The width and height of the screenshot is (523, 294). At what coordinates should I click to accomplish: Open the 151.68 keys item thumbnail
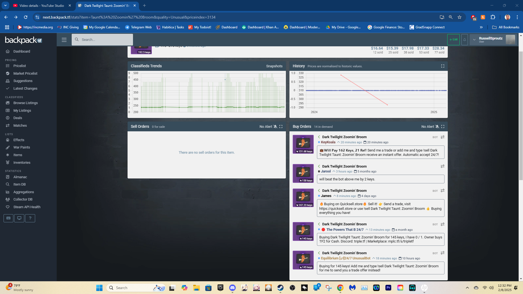click(x=303, y=144)
